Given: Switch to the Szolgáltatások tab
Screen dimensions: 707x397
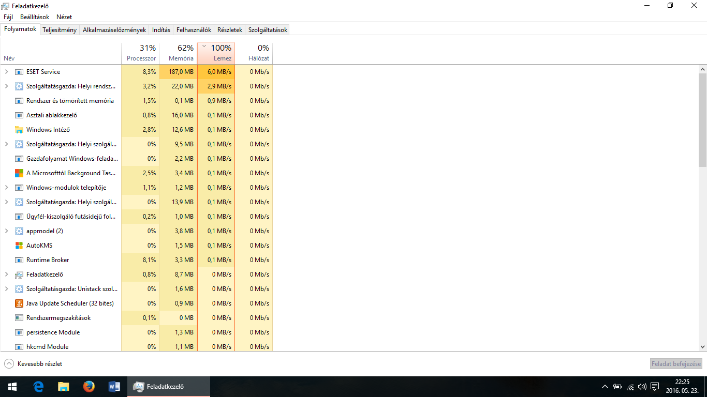Looking at the screenshot, I should tap(268, 30).
